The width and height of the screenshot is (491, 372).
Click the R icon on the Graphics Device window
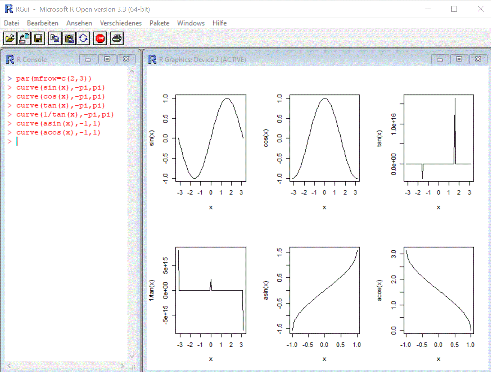(152, 59)
